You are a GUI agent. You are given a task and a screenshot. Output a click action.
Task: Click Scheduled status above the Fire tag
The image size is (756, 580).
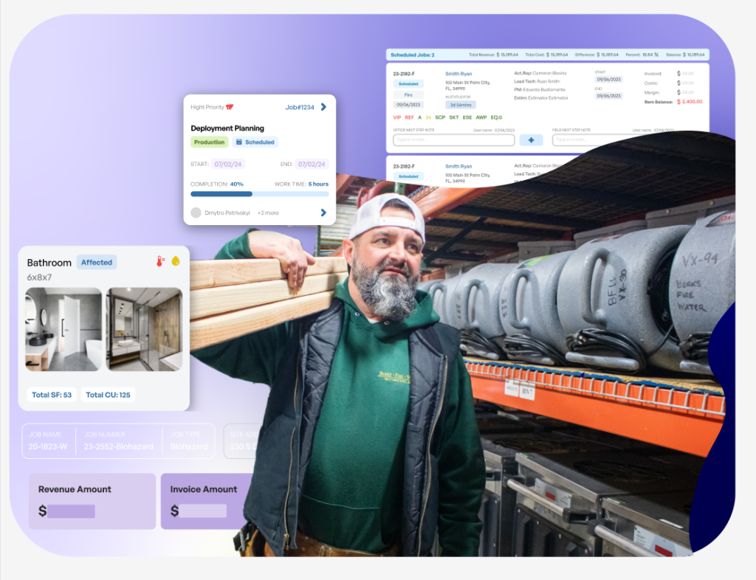coord(408,84)
